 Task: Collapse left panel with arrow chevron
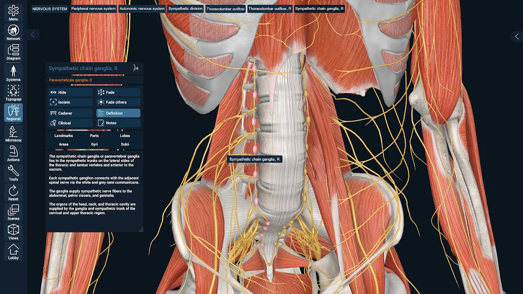pos(33,35)
